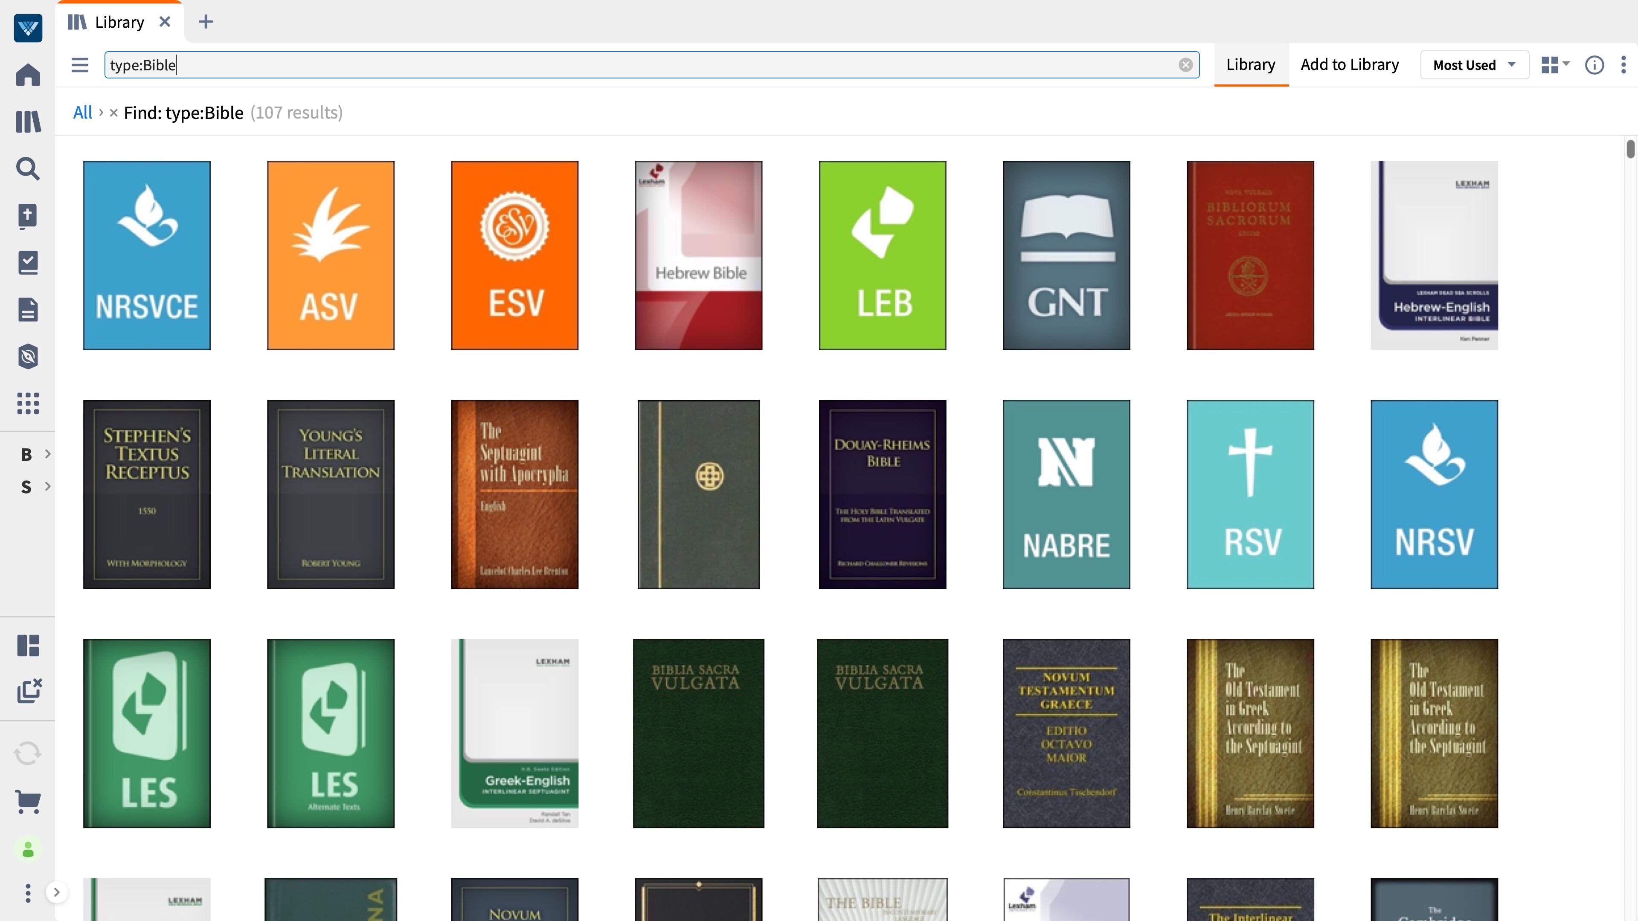1638x921 pixels.
Task: Open Young's Literal Translation cover
Action: [331, 494]
